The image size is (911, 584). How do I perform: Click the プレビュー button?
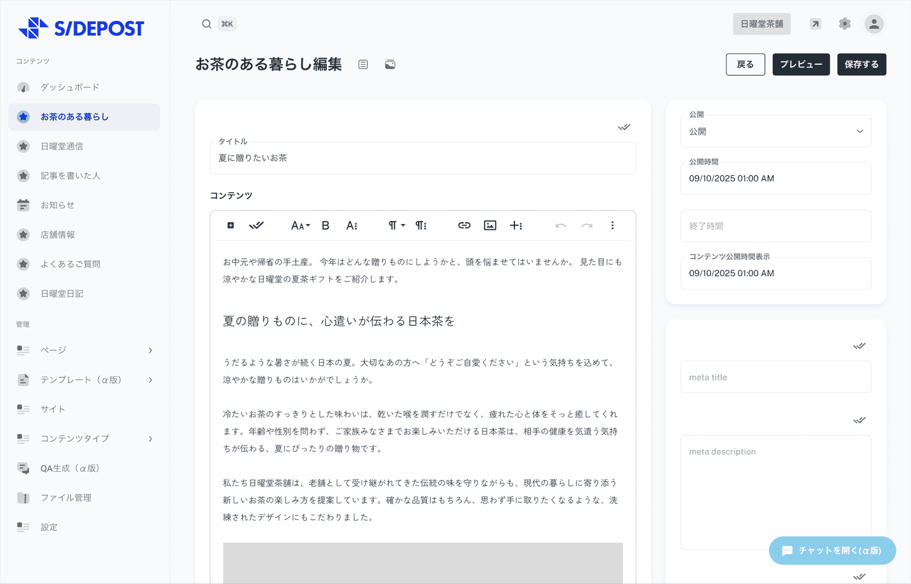801,65
